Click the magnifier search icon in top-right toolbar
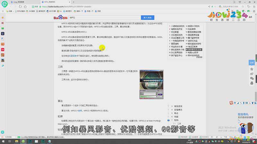 (243, 7)
